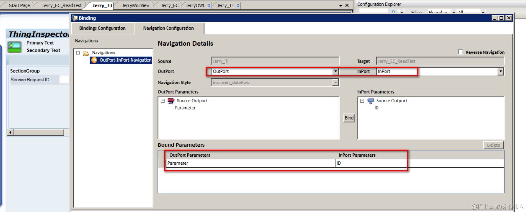Open the InPort dropdown arrow
Screen dimensions: 526x212
click(x=500, y=71)
